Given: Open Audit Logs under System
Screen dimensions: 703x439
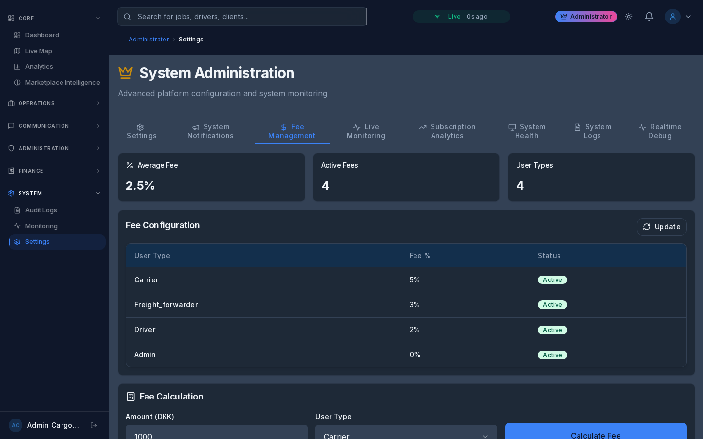Looking at the screenshot, I should (41, 210).
